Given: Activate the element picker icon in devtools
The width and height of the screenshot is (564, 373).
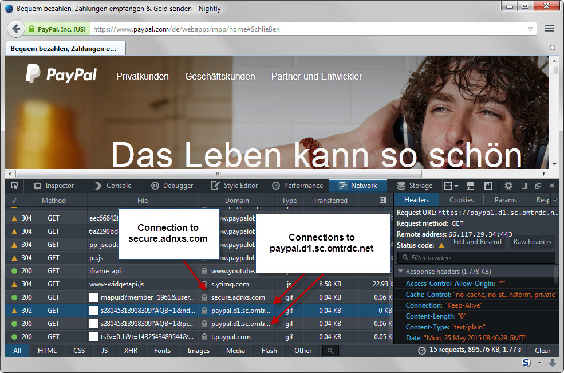Looking at the screenshot, I should tap(14, 186).
